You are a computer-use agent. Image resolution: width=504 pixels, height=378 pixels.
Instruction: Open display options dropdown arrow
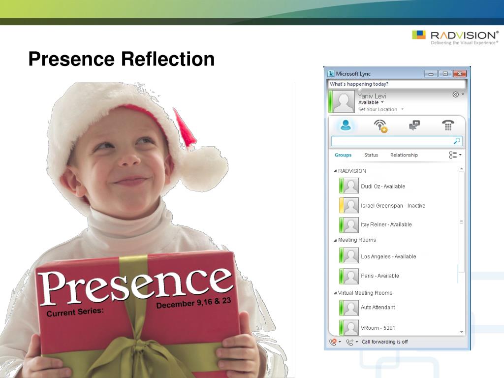460,155
